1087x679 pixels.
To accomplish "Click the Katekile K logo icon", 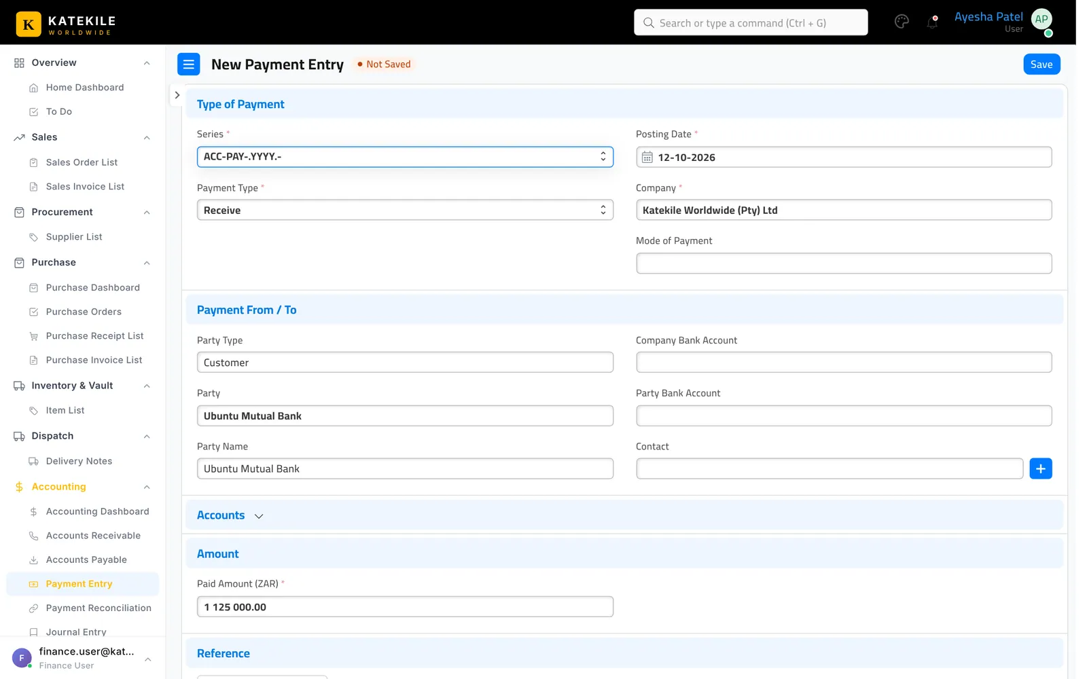I will pos(29,24).
